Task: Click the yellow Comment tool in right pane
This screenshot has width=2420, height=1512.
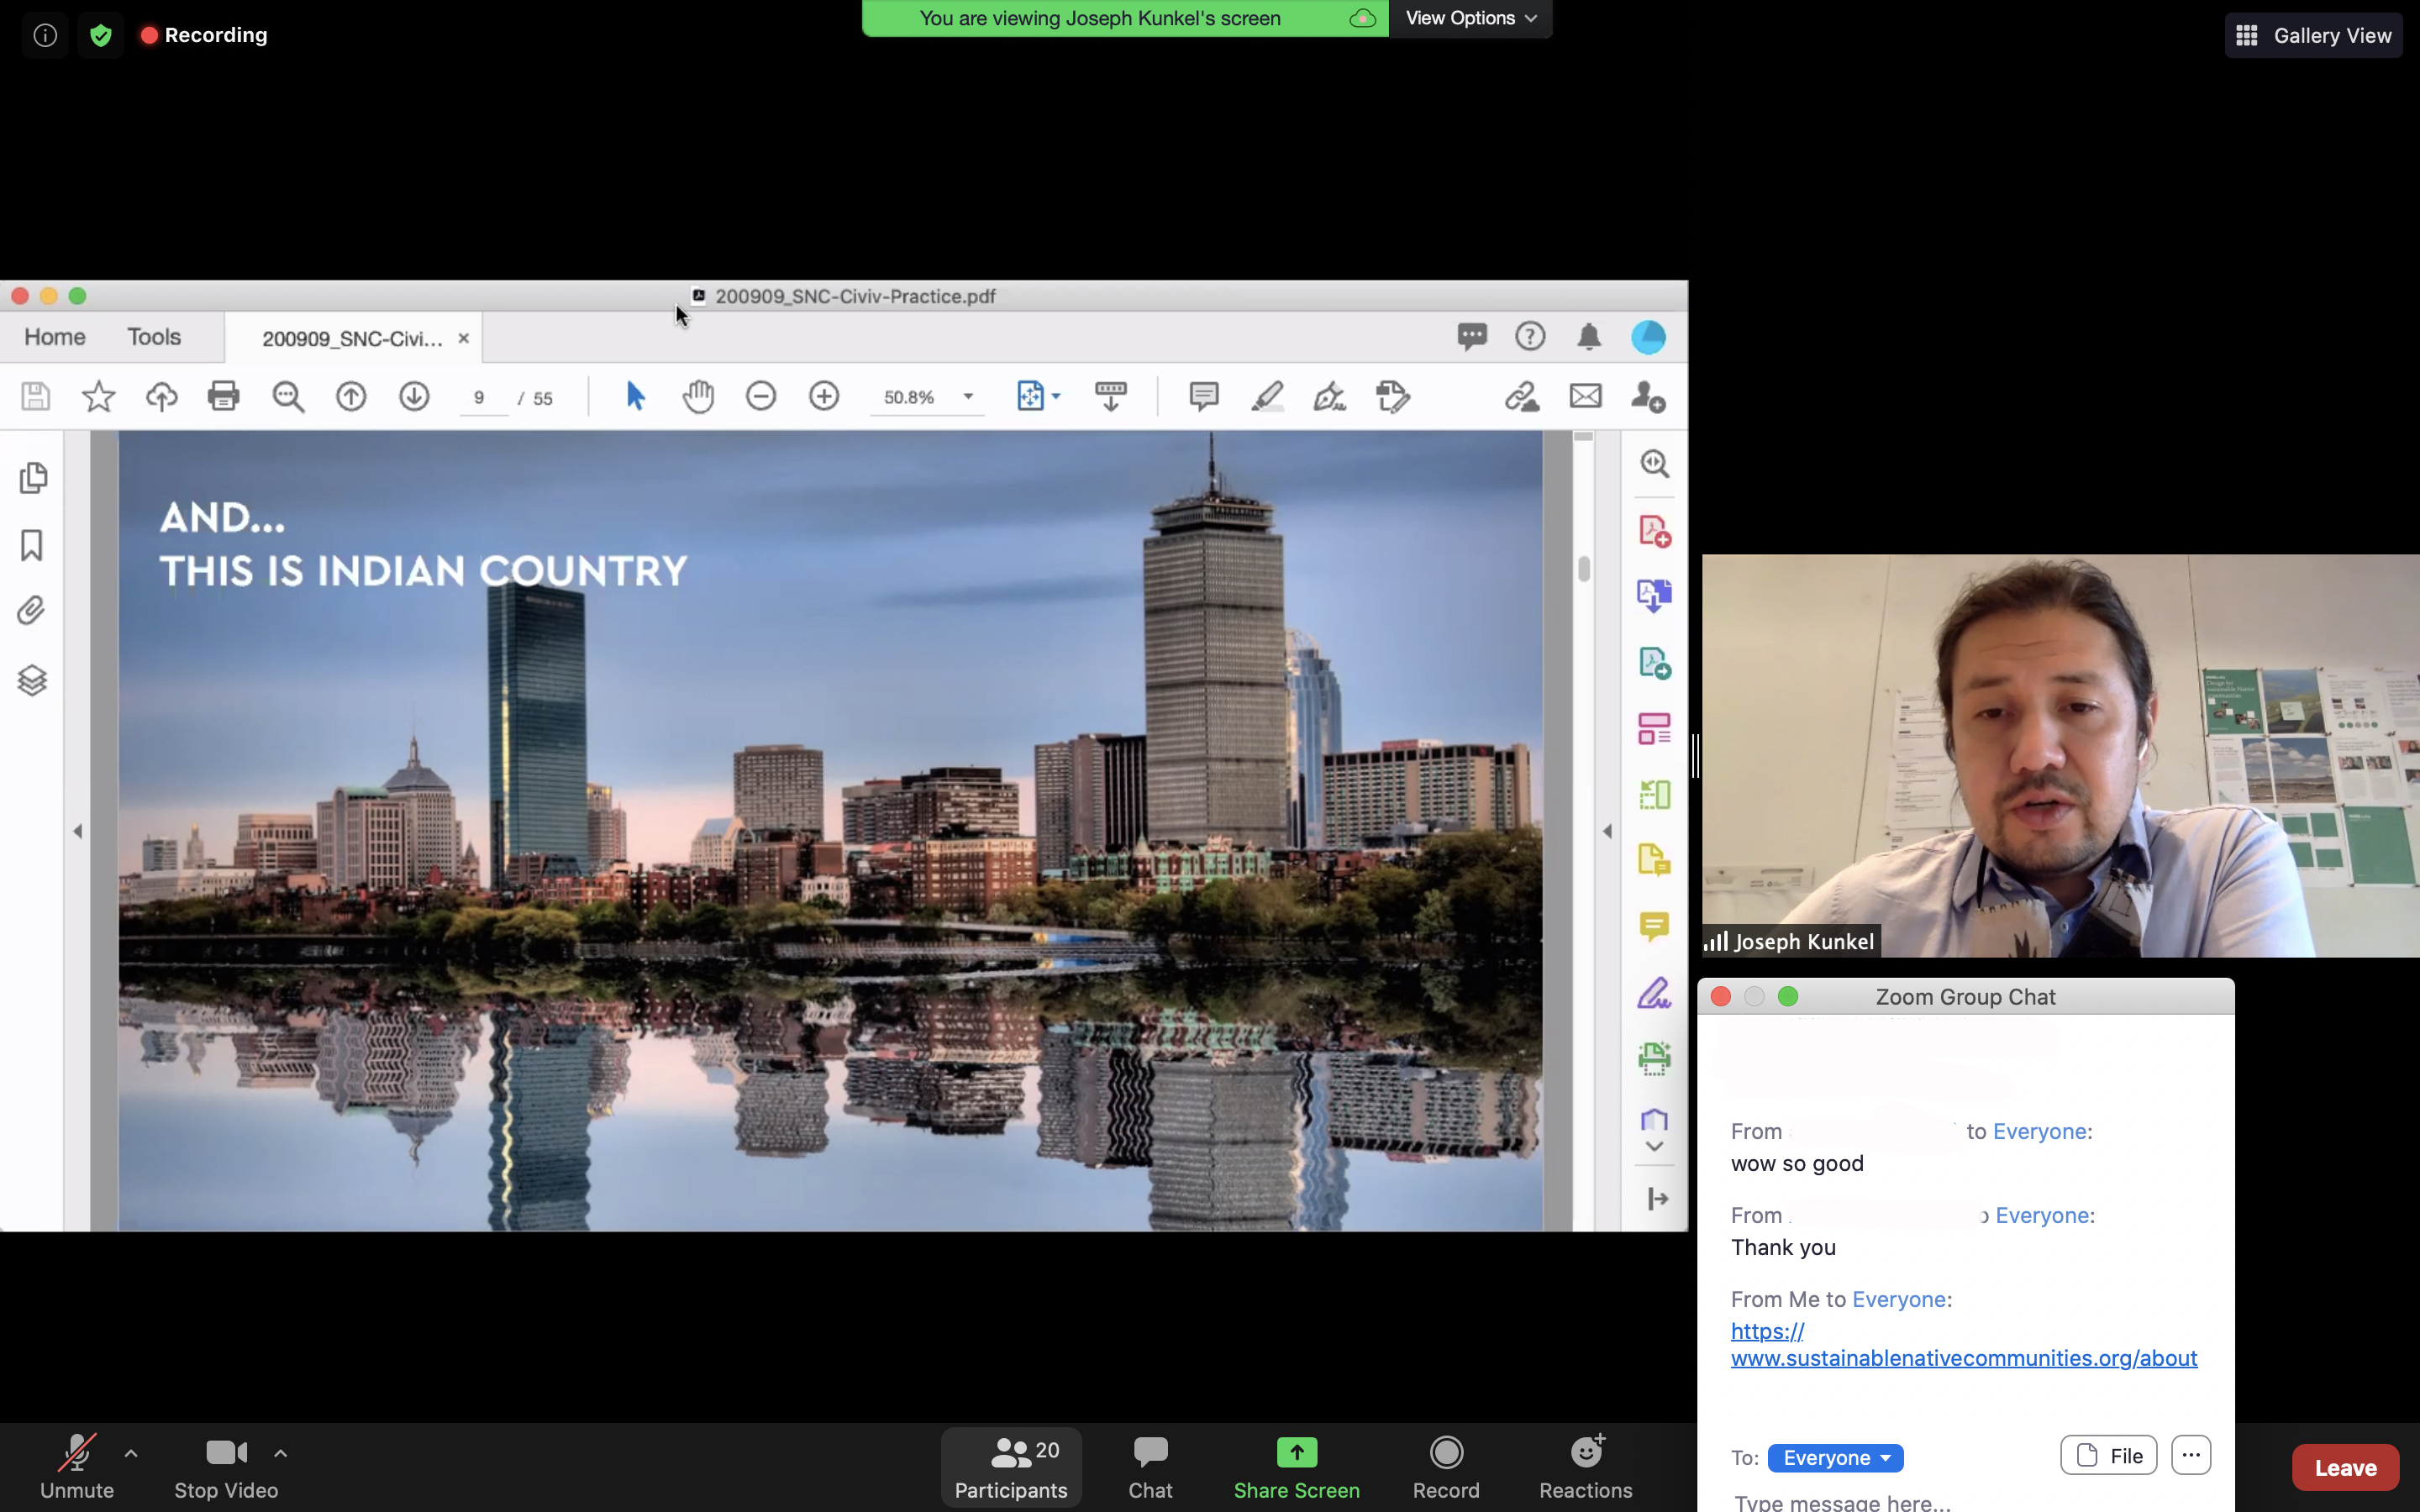Action: (1655, 926)
